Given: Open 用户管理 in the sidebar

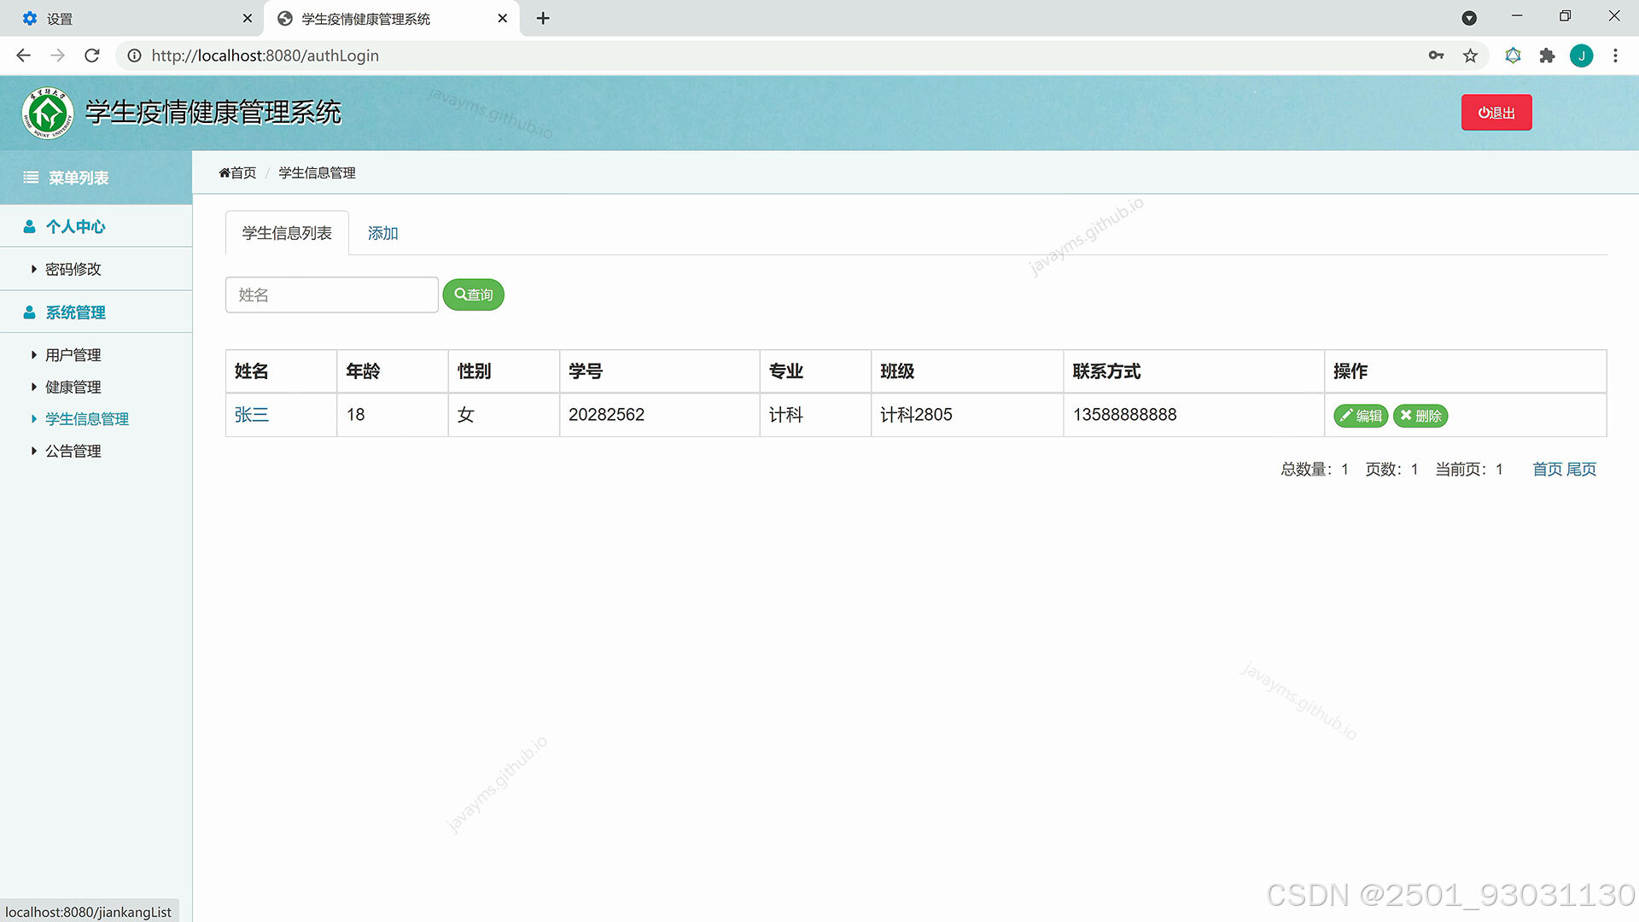Looking at the screenshot, I should point(73,355).
